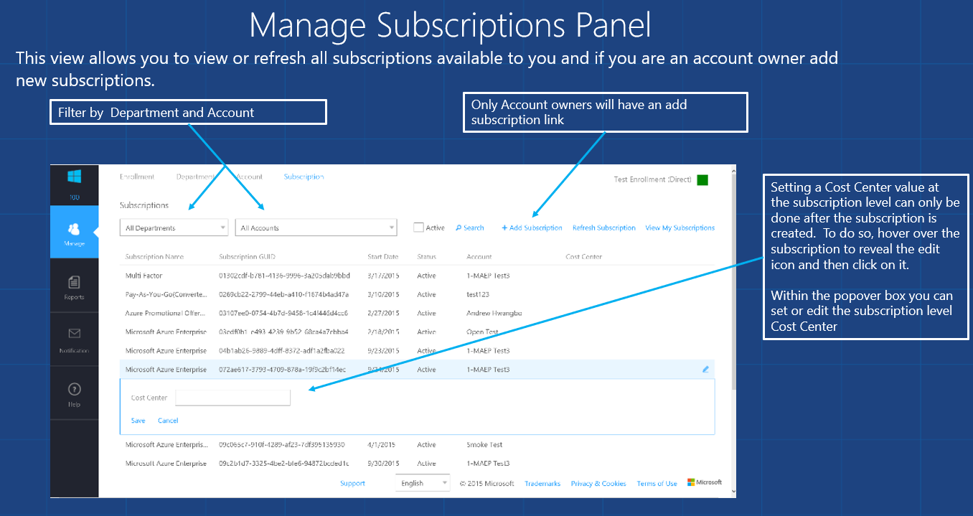Click the Account column header
This screenshot has height=516, width=973.
tap(479, 256)
